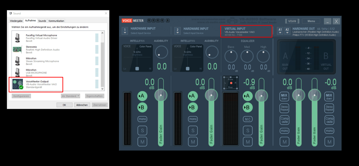Confirm settings with the OK button
This screenshot has width=359, height=166.
[x=65, y=104]
